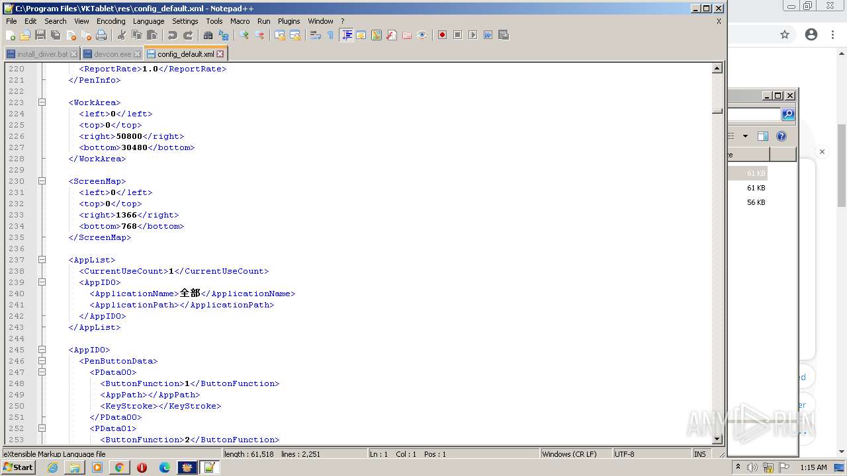Open the Windows Start menu

coord(18,467)
